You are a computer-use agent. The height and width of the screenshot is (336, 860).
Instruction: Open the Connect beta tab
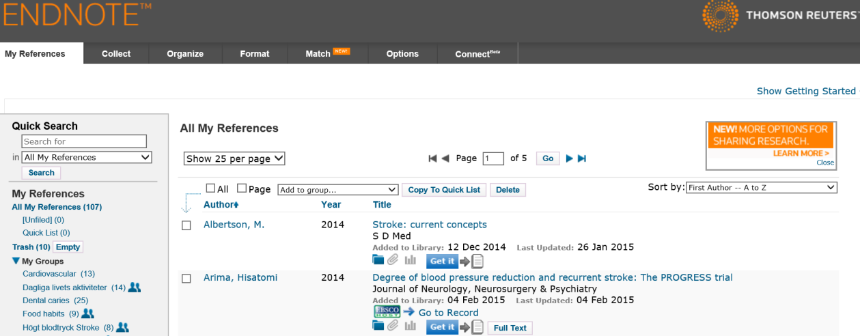pos(477,53)
